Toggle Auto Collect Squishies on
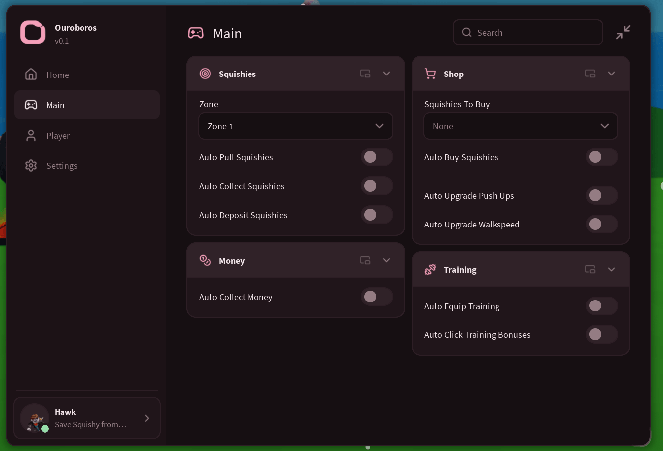 [x=377, y=186]
